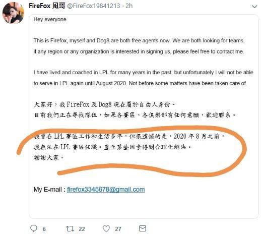Open the tweet options chevron menu

pos(254,7)
